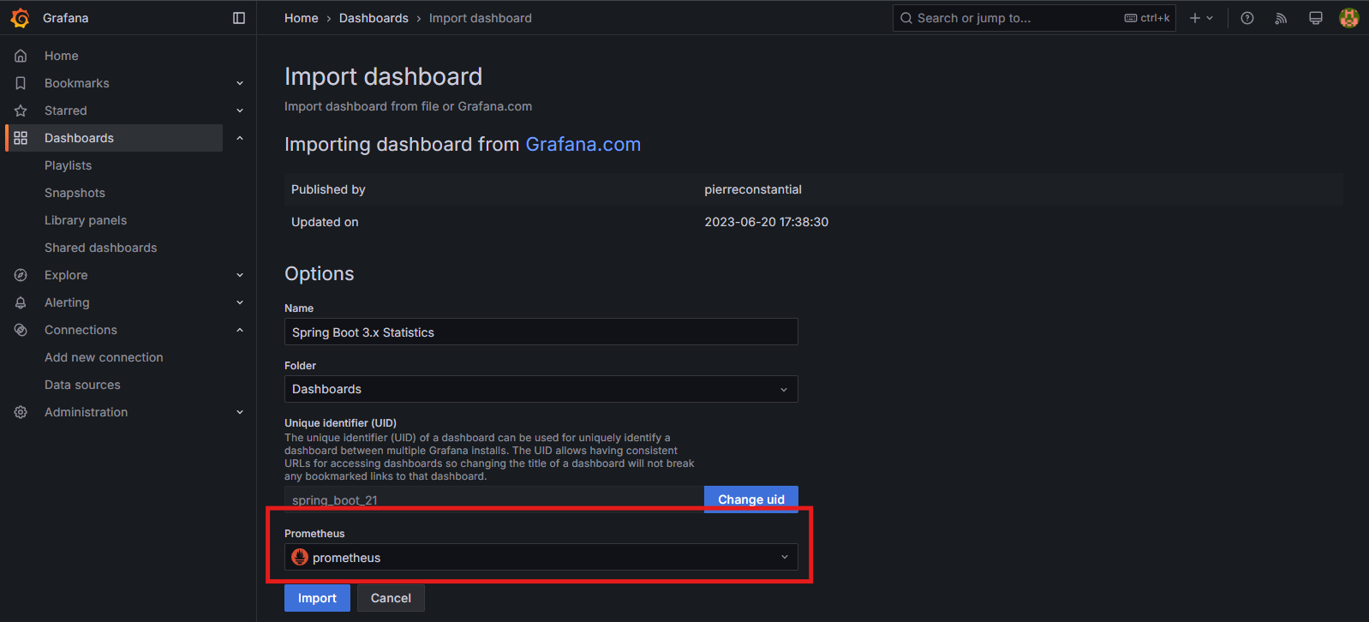This screenshot has height=622, width=1369.
Task: Click the 2023-06-20 17:38:30 updated date
Action: click(767, 222)
